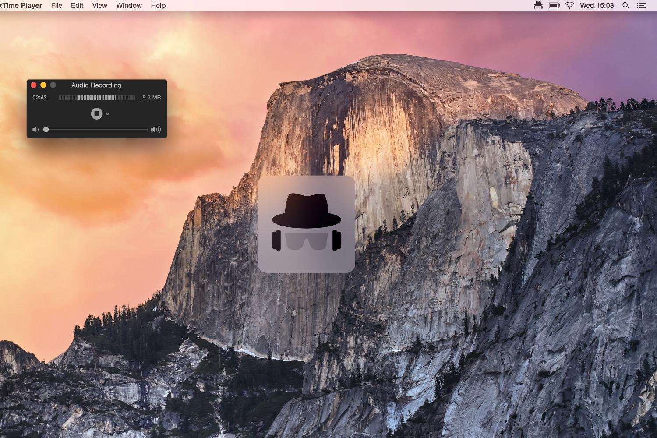Open recording options dropdown arrow
657x438 pixels.
click(108, 114)
